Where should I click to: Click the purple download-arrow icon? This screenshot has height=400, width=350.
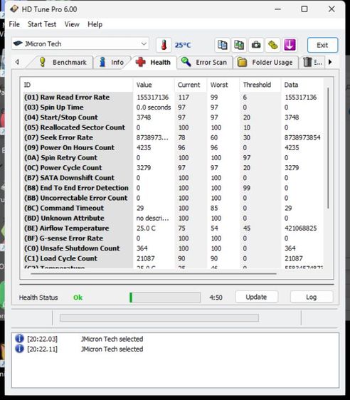coord(290,45)
